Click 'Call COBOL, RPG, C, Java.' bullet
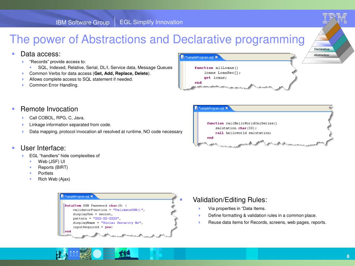 point(57,118)
